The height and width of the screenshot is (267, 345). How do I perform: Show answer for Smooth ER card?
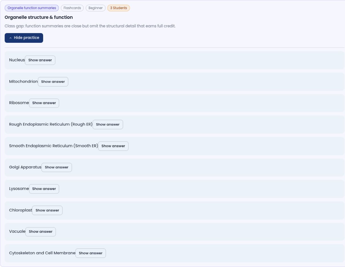tap(113, 146)
